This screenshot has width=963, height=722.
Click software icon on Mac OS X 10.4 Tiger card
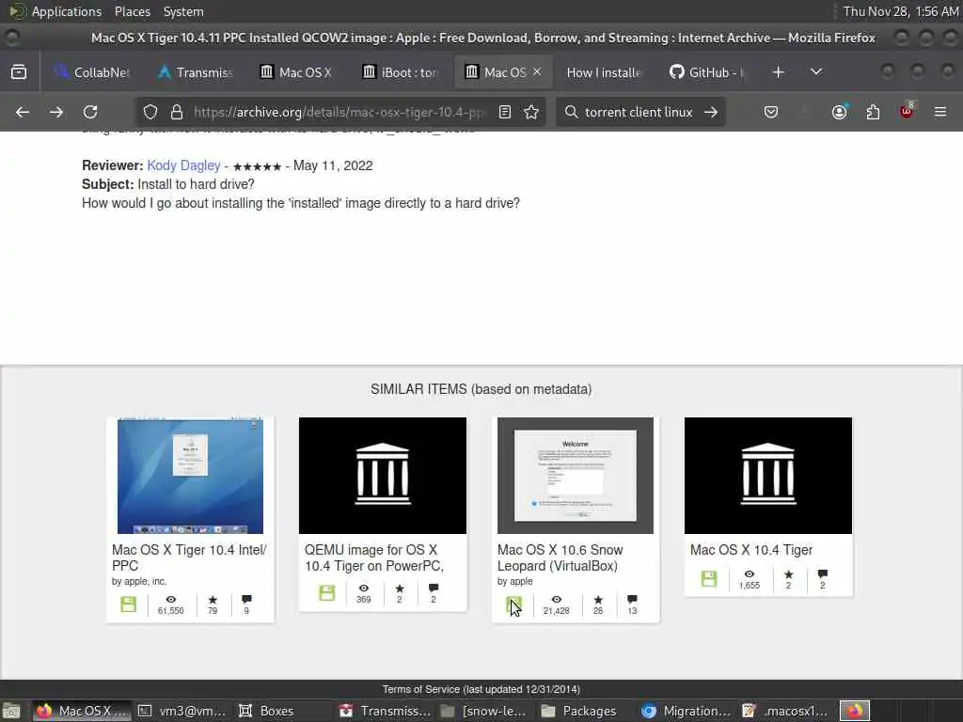point(709,578)
